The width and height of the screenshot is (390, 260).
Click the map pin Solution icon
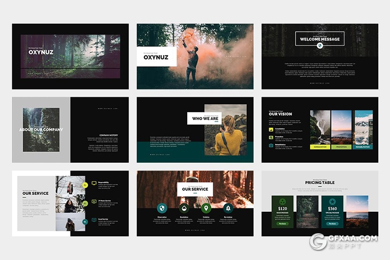click(x=206, y=208)
